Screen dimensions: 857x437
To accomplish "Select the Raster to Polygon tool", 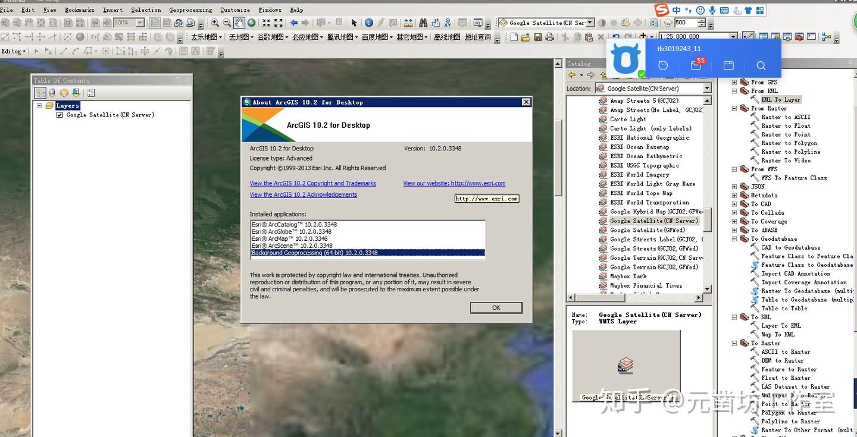I will point(789,143).
